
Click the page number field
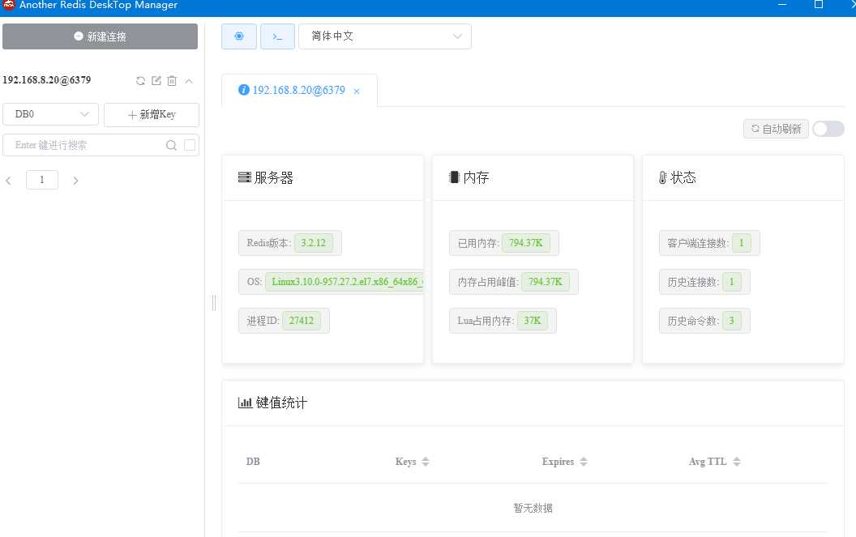point(42,180)
